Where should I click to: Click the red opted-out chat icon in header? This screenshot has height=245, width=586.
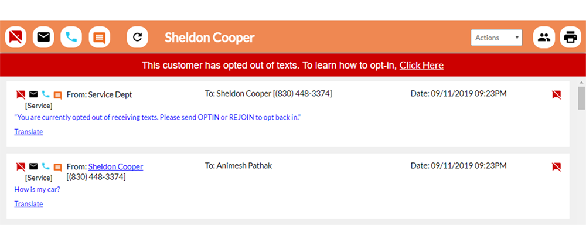[16, 37]
